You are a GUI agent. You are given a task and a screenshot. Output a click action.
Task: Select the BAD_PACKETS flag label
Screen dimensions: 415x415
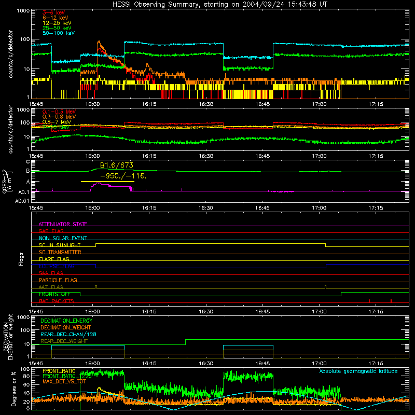57,301
